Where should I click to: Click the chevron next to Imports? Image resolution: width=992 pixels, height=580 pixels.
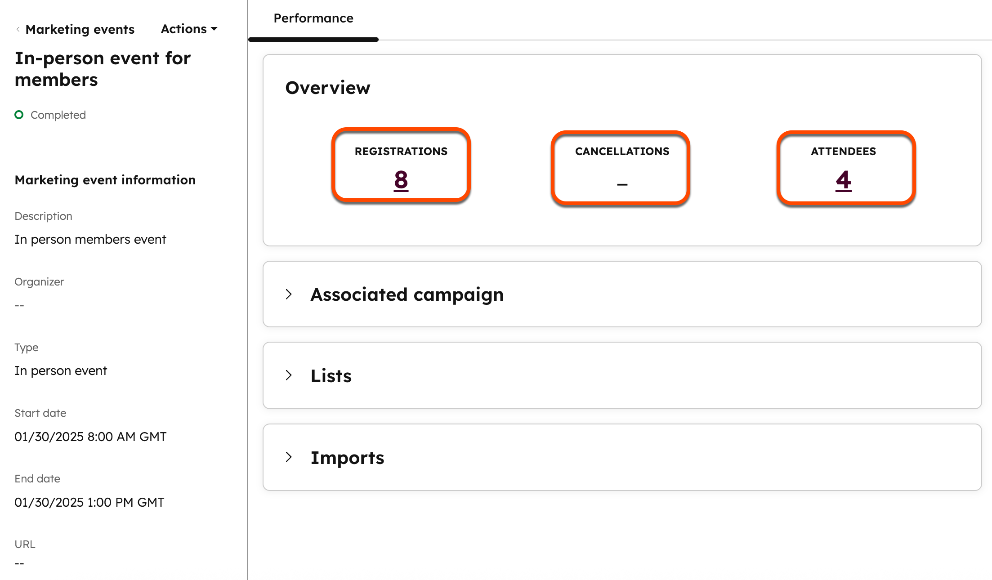tap(289, 457)
